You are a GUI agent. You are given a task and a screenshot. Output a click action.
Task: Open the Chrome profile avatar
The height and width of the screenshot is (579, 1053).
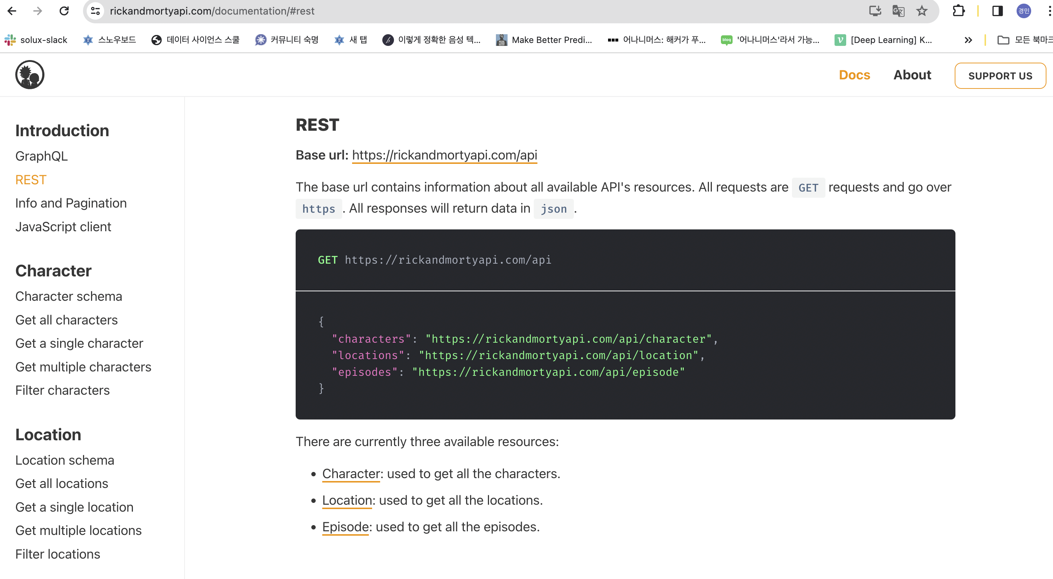[x=1024, y=11]
